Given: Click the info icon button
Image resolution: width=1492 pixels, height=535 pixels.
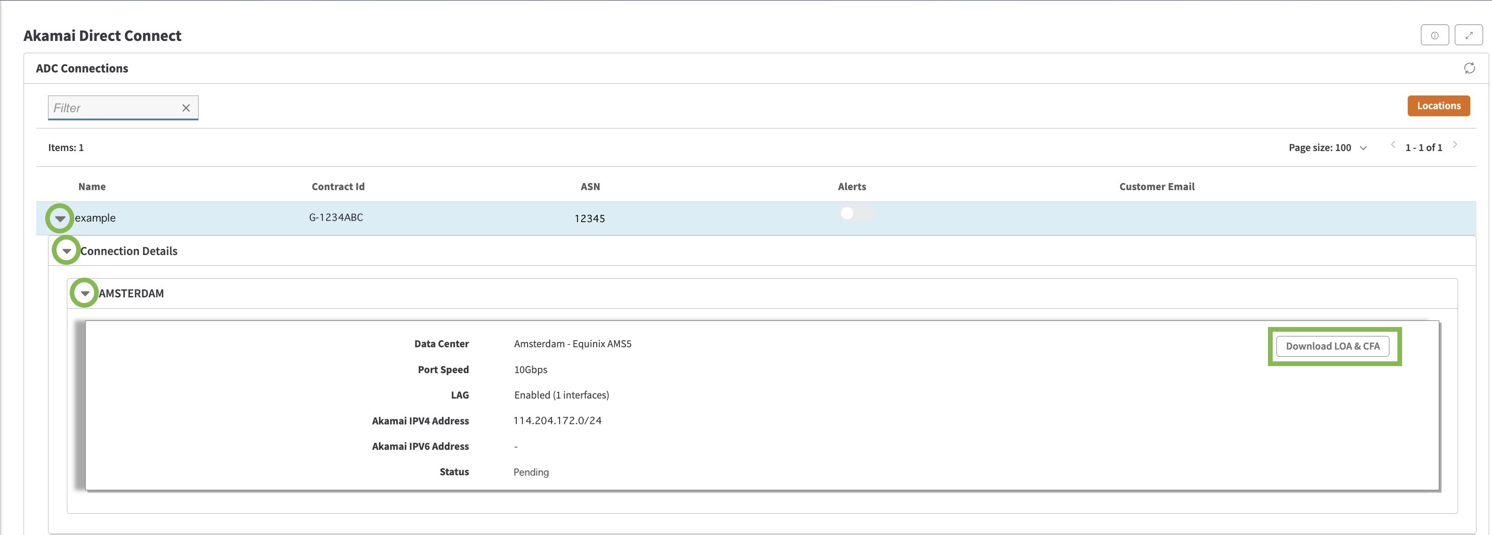Looking at the screenshot, I should (1434, 35).
